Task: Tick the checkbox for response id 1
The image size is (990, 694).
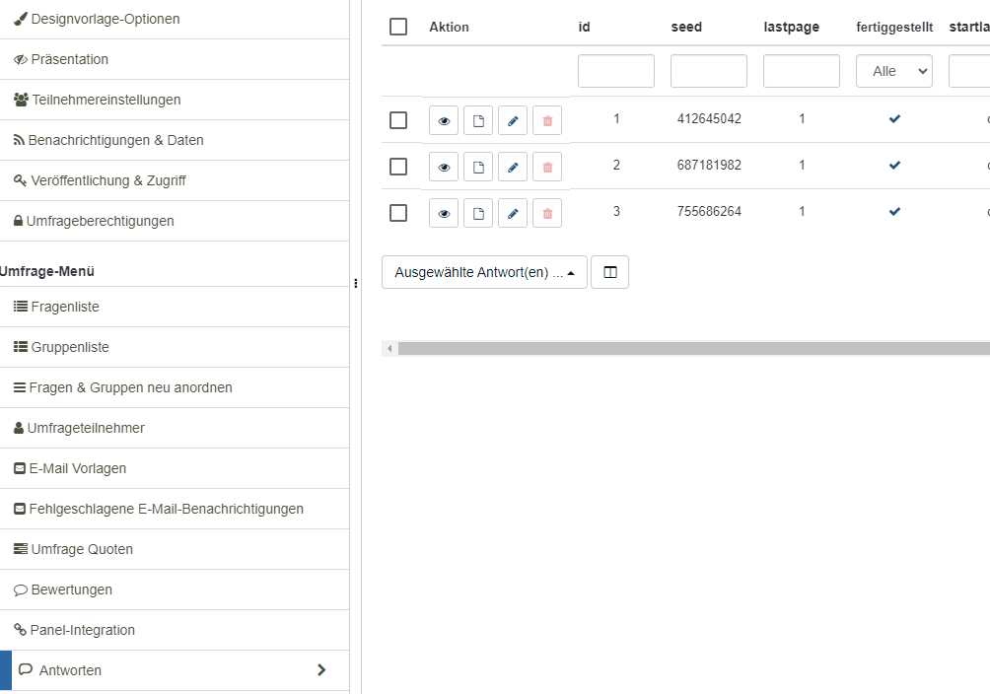Action: [x=398, y=120]
